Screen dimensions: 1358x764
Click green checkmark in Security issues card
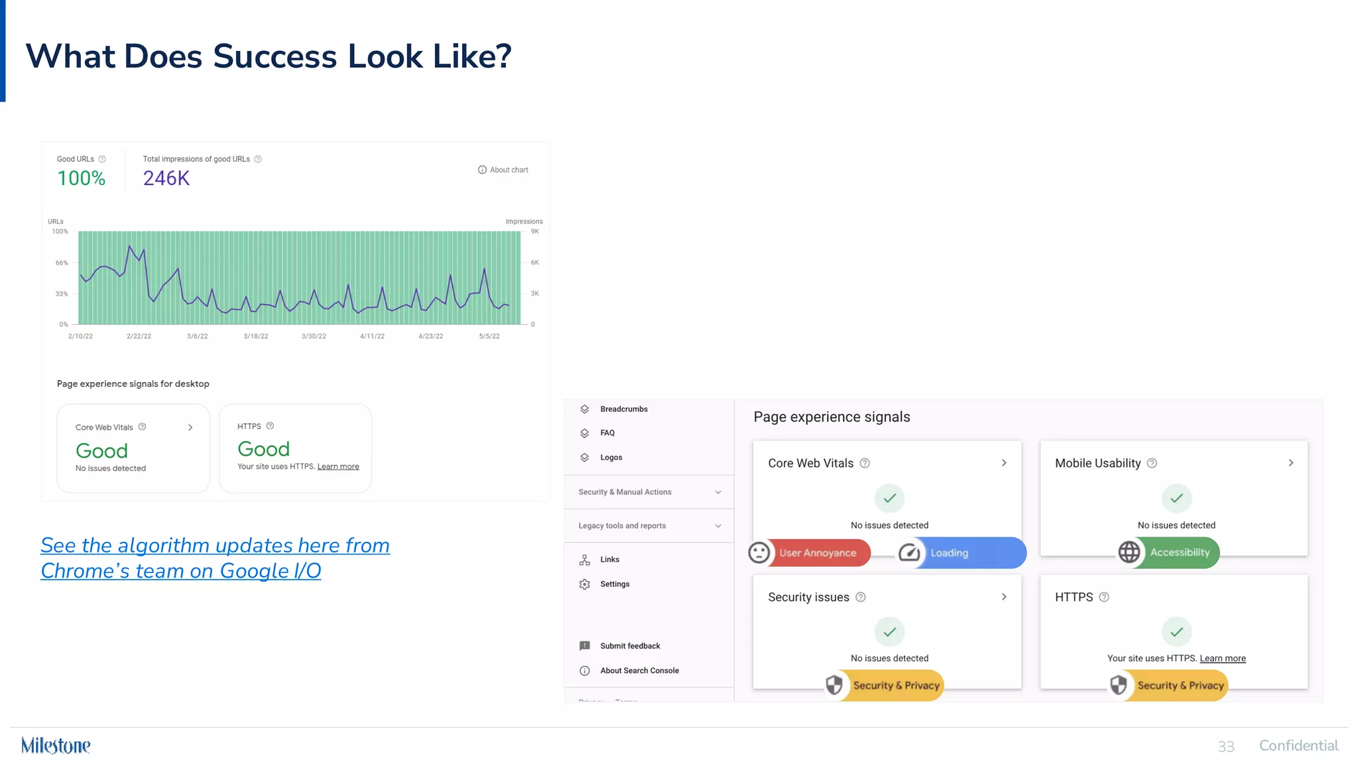click(889, 632)
